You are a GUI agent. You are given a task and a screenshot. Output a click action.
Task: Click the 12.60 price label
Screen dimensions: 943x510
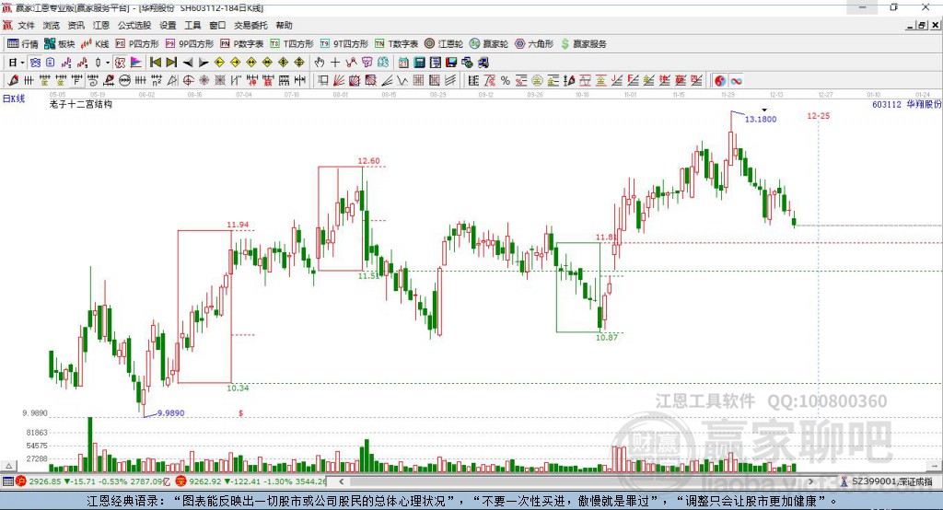pyautogui.click(x=368, y=160)
